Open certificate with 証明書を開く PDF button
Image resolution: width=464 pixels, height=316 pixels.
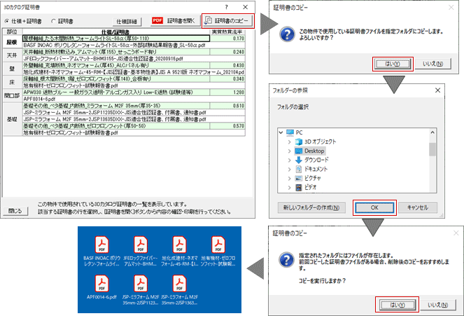click(175, 21)
